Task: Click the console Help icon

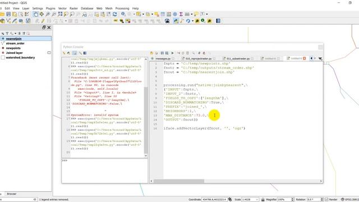Action: click(x=85, y=53)
